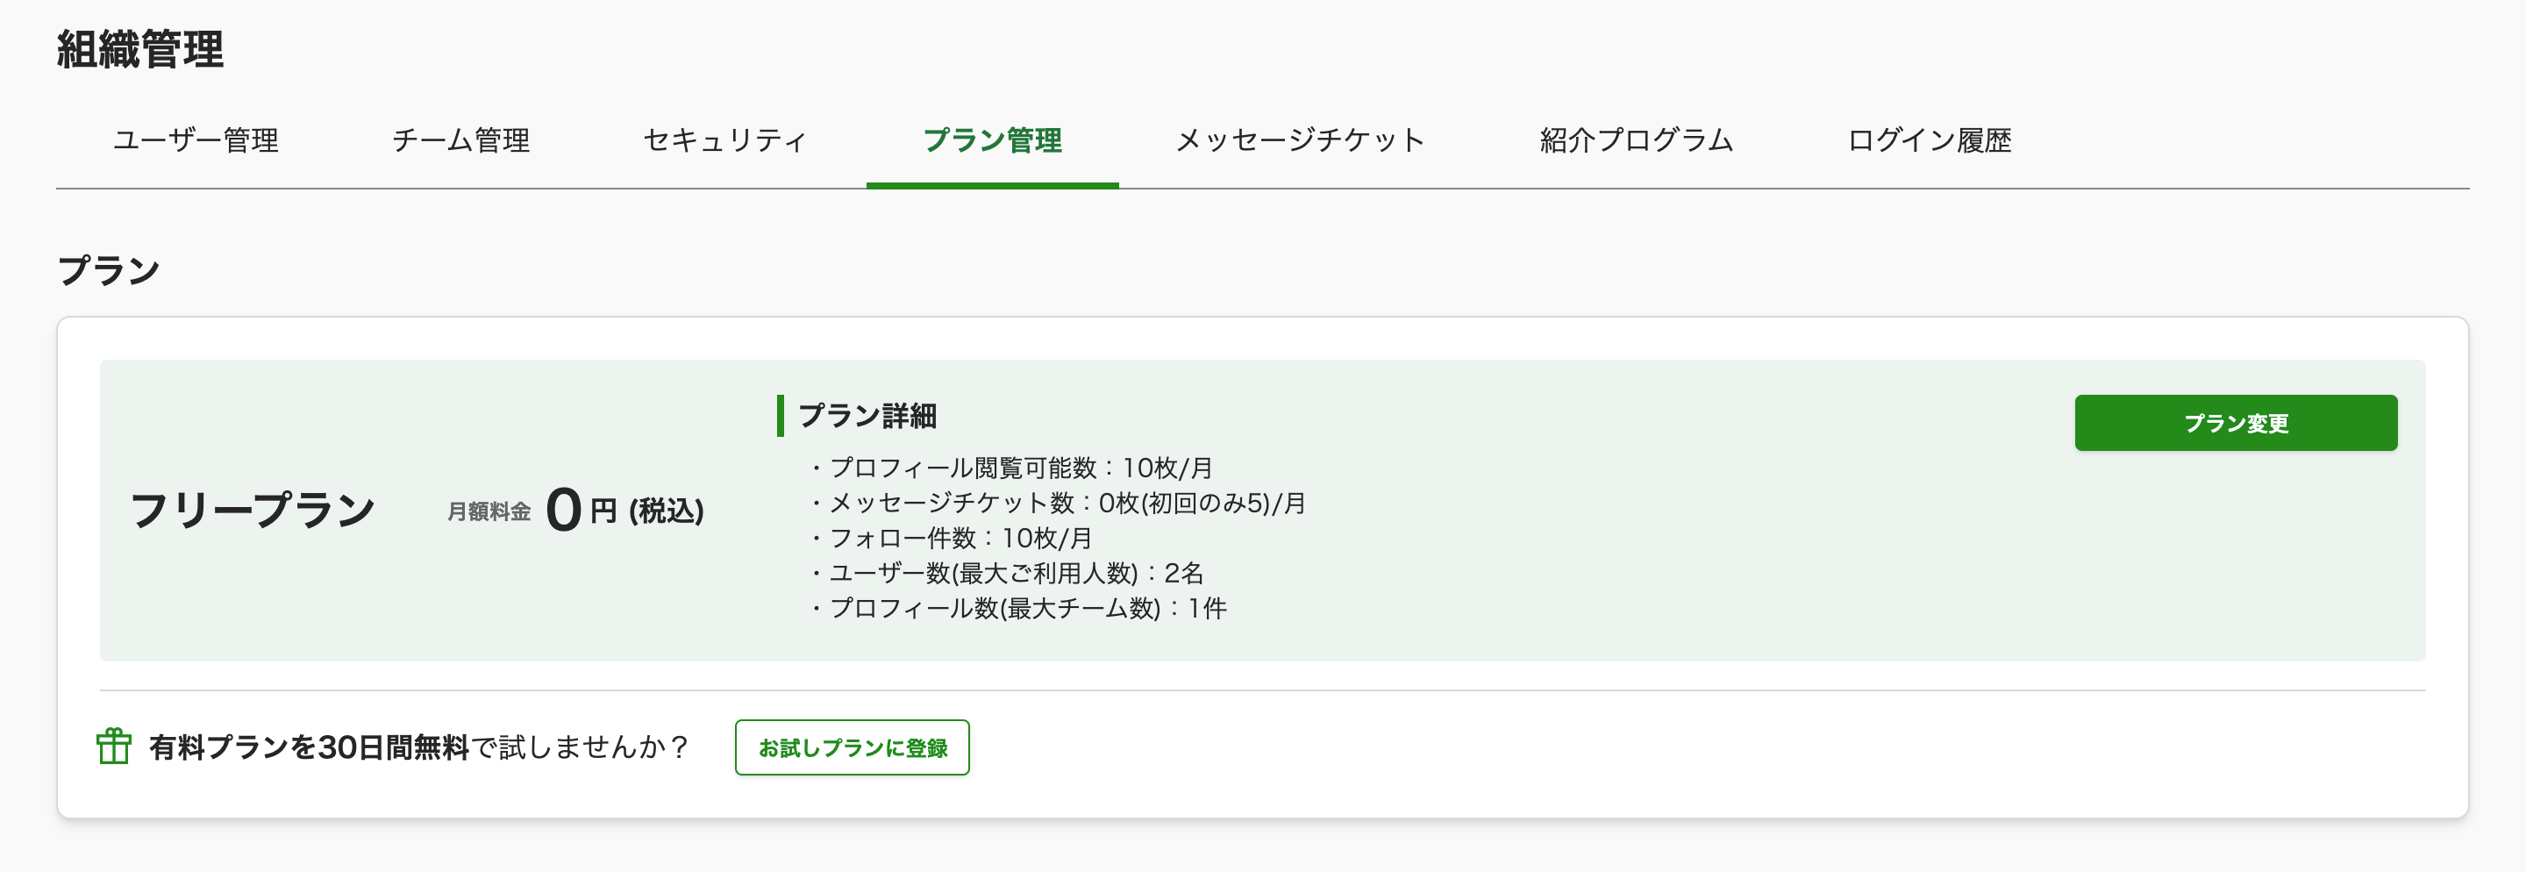Switch to the チーム管理 tab
Screen dimensions: 2526x872
coord(460,140)
